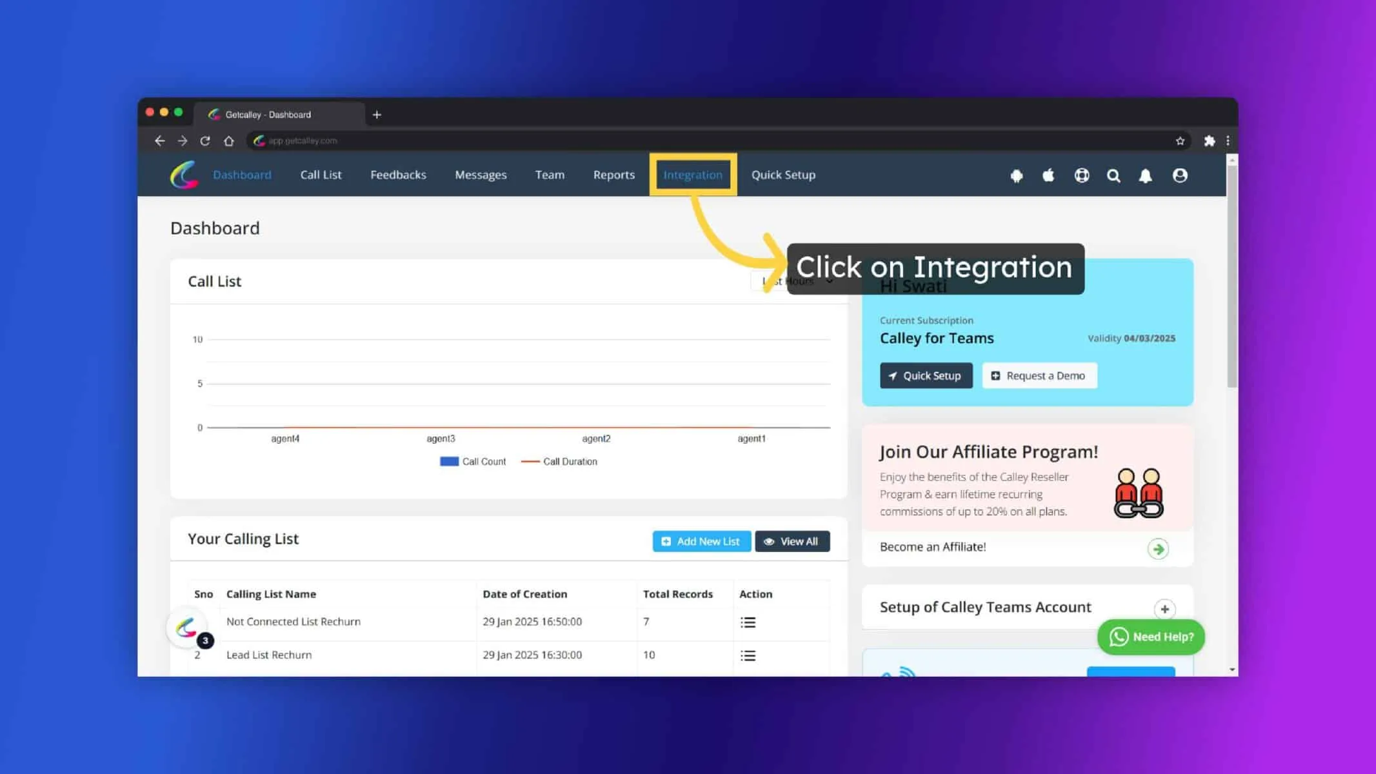Open Messages in navbar
1376x774 pixels.
pyautogui.click(x=481, y=175)
